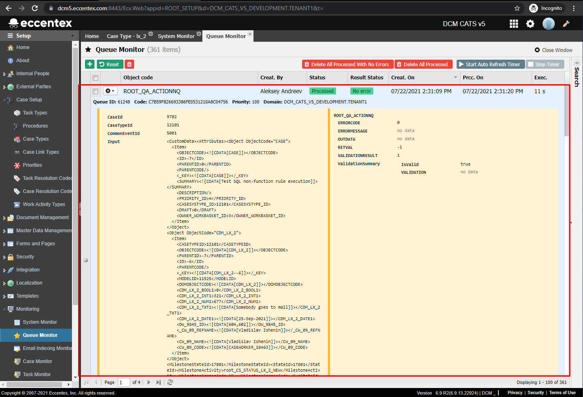The image size is (583, 397).
Task: Close the System Monitor tab
Action: pyautogui.click(x=199, y=34)
